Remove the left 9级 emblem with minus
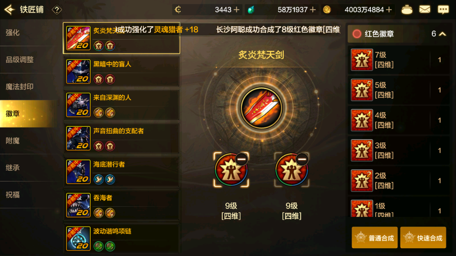 point(242,159)
